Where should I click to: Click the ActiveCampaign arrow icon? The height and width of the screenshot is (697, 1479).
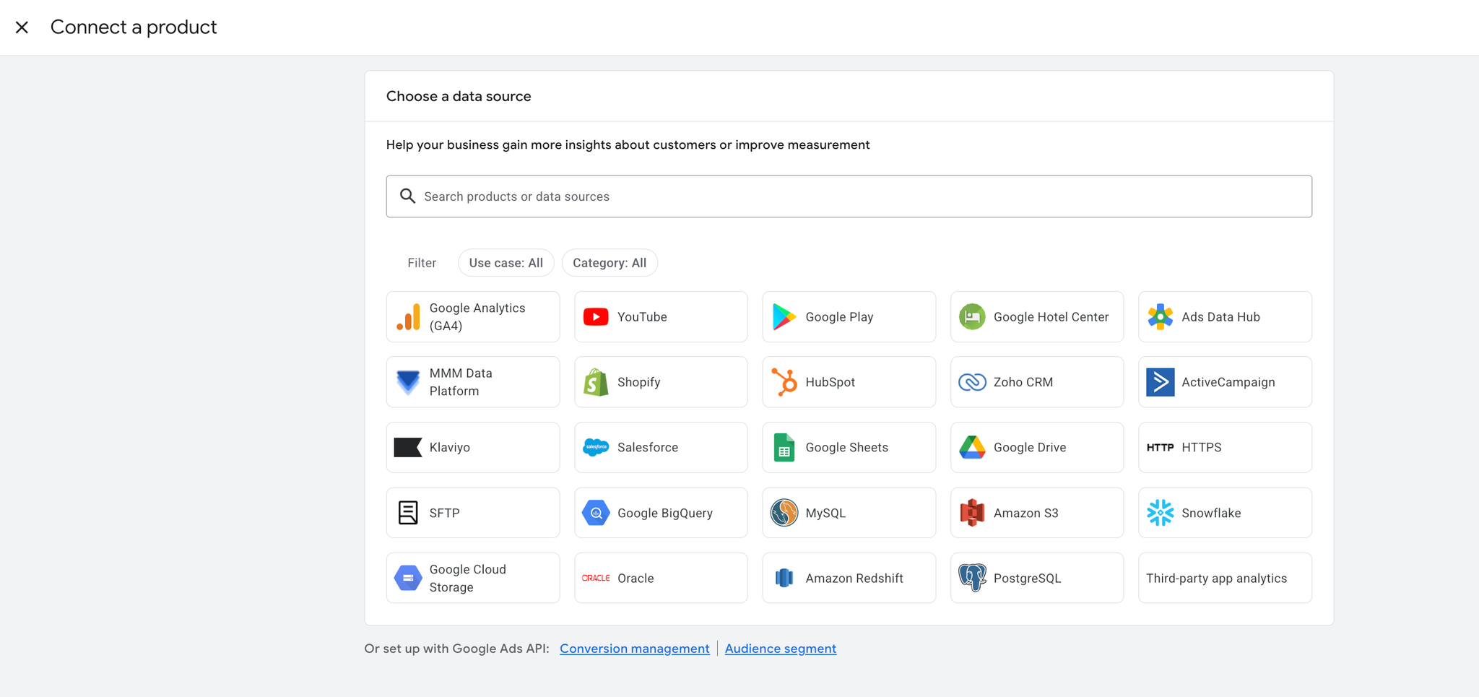coord(1161,382)
